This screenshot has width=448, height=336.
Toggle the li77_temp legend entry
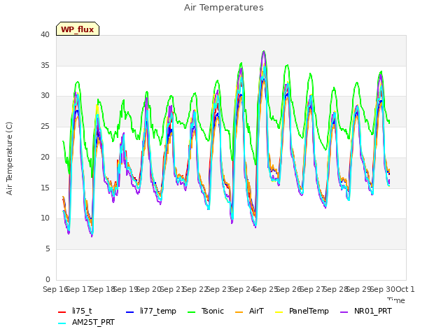(x=151, y=311)
